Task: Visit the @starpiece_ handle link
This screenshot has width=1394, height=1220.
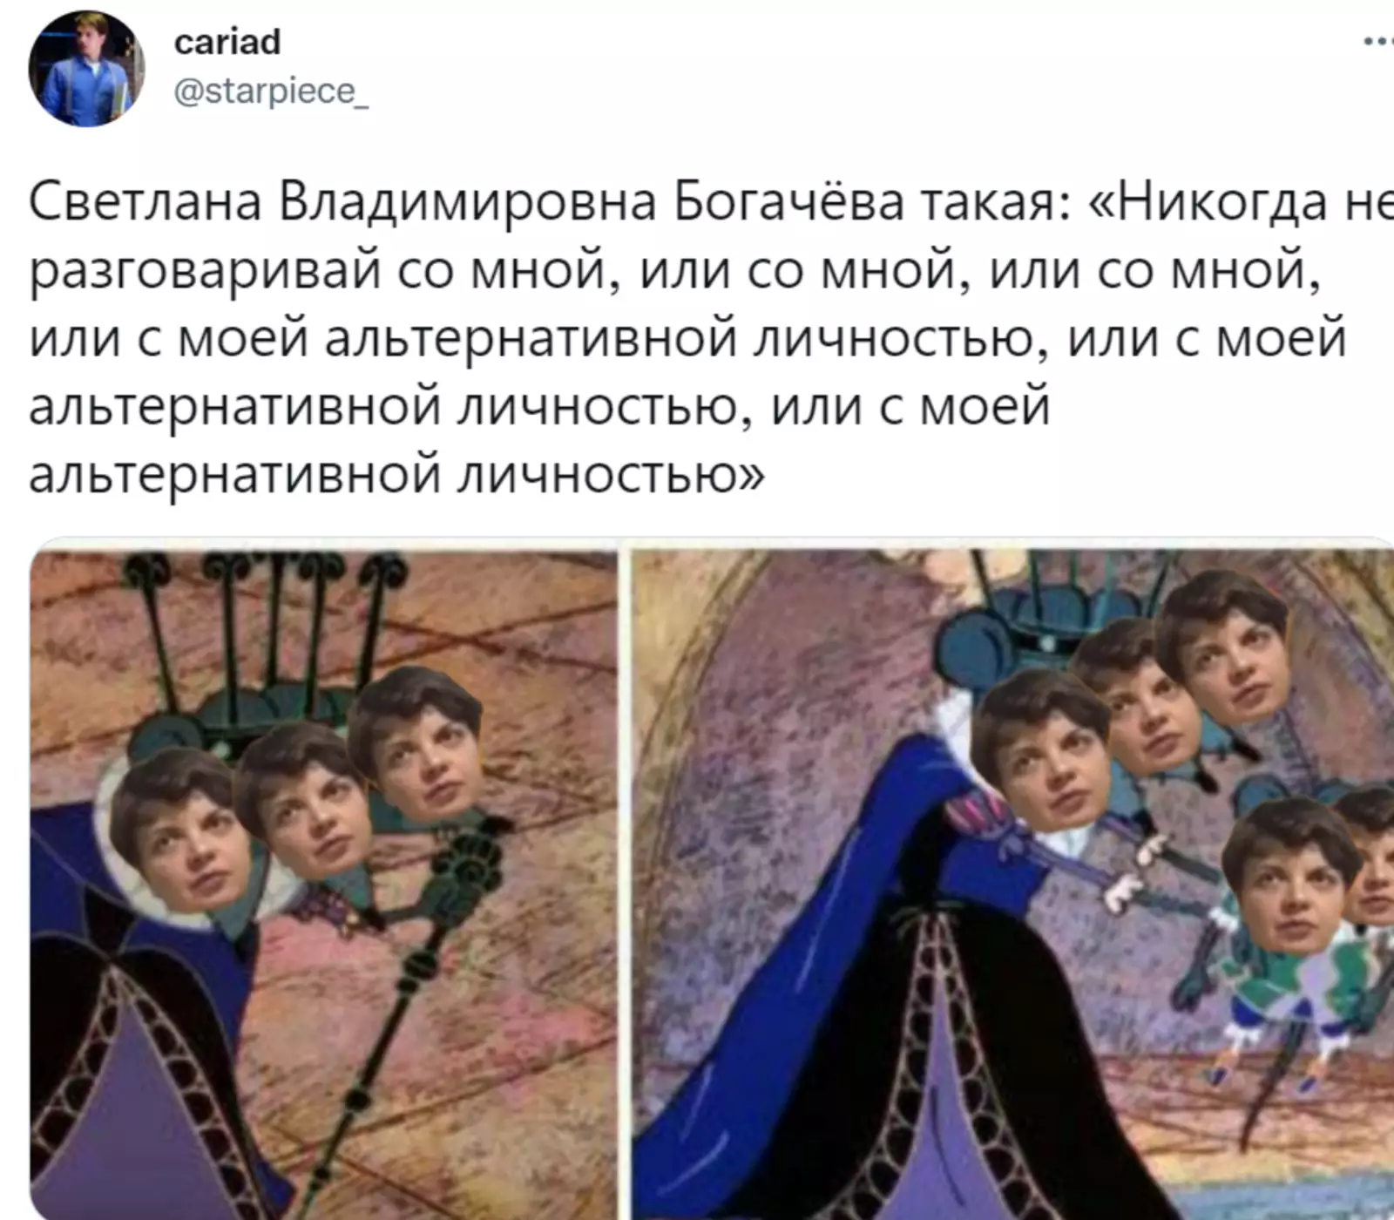Action: pos(271,91)
